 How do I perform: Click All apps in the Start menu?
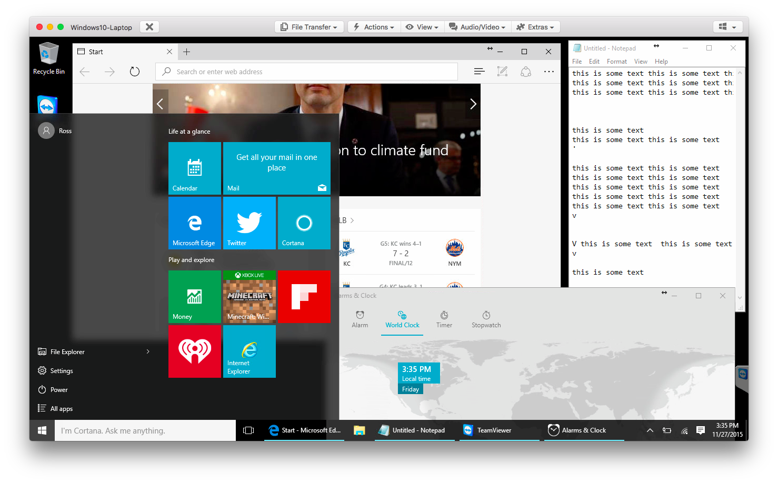pyautogui.click(x=61, y=409)
